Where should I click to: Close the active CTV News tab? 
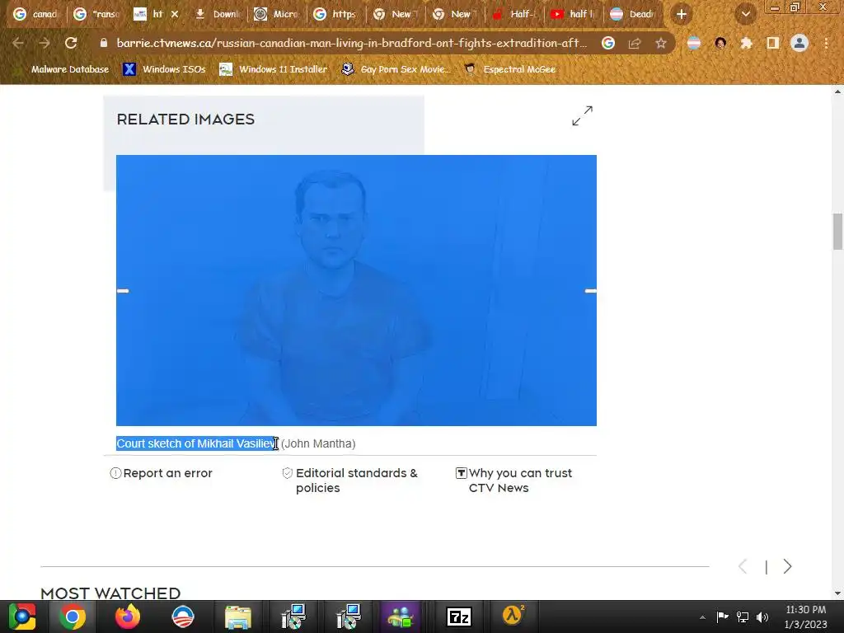(175, 15)
